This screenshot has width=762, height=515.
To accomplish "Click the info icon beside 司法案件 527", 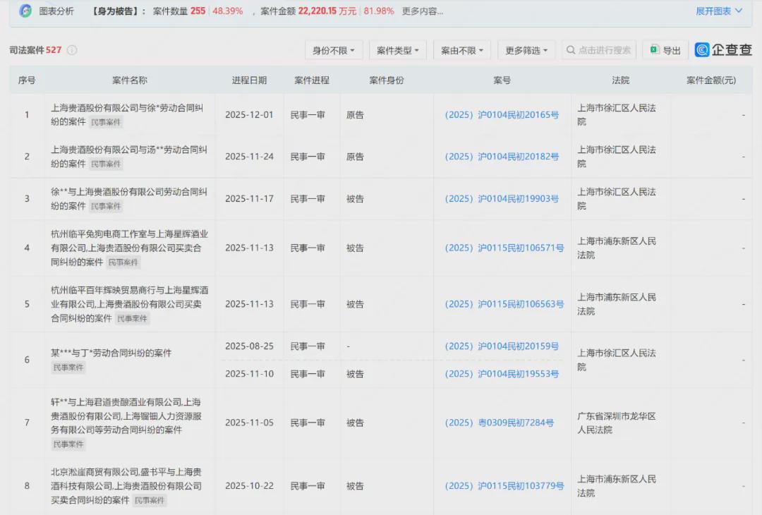I will point(72,50).
